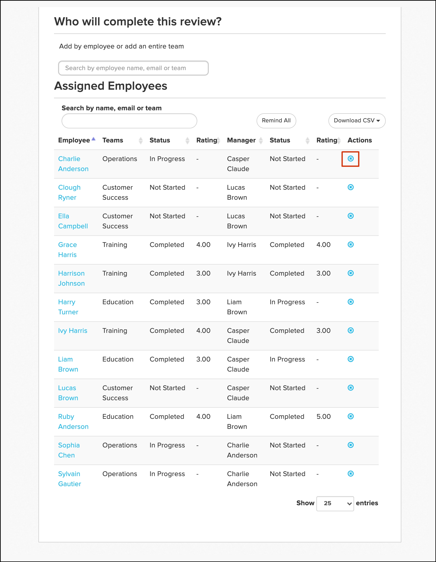This screenshot has height=562, width=436.
Task: Sort by employee Rating column
Action: tap(208, 140)
